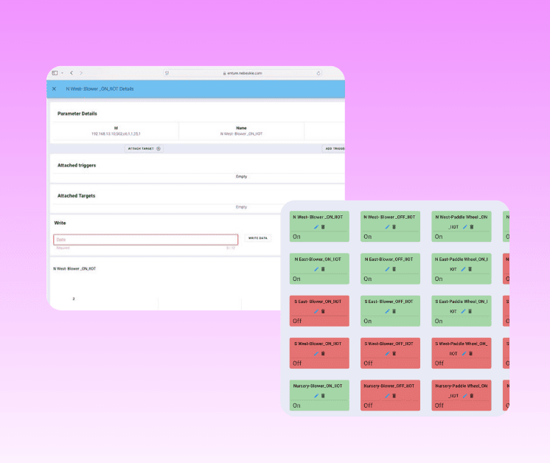Click trash icon on S East-Blower_ON_IIOT card

[323, 311]
